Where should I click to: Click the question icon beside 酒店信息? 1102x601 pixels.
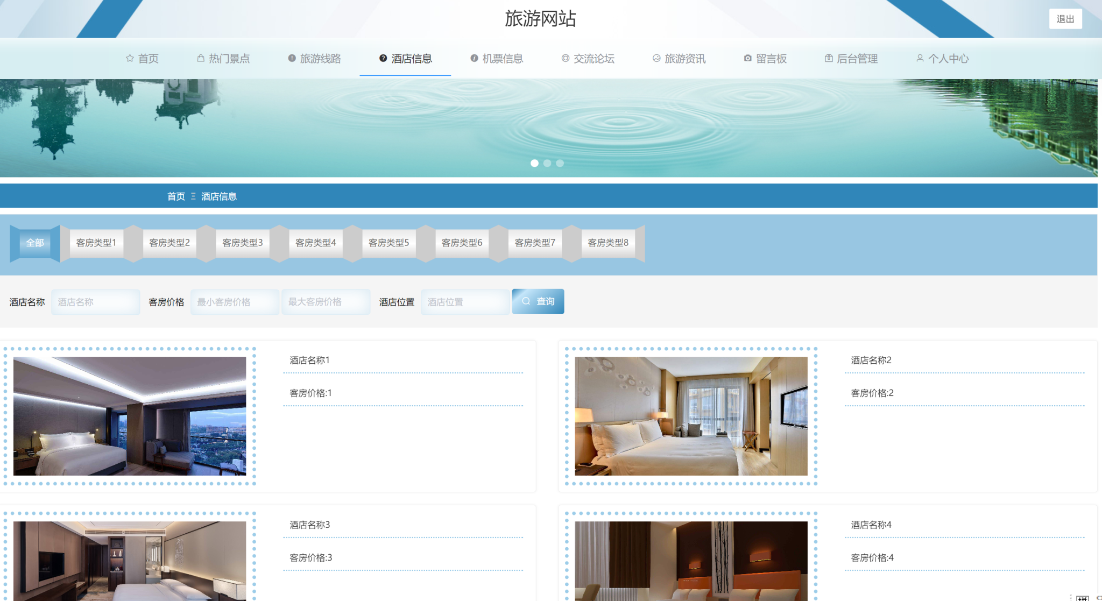click(x=383, y=58)
